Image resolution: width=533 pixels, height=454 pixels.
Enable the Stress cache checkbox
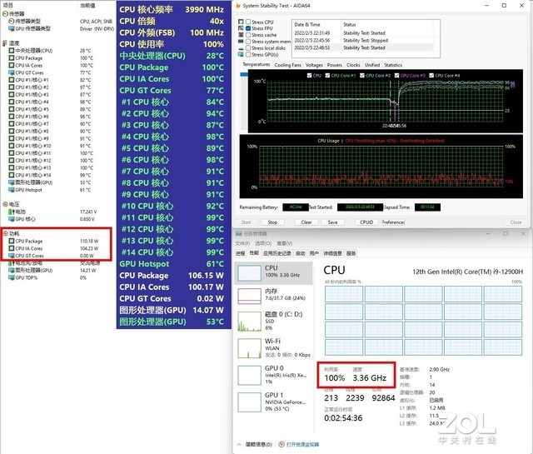point(248,35)
